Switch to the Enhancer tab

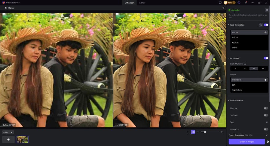coord(129,3)
